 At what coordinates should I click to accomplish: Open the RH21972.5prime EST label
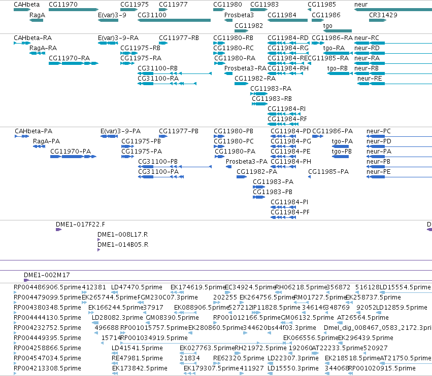[x=260, y=348]
